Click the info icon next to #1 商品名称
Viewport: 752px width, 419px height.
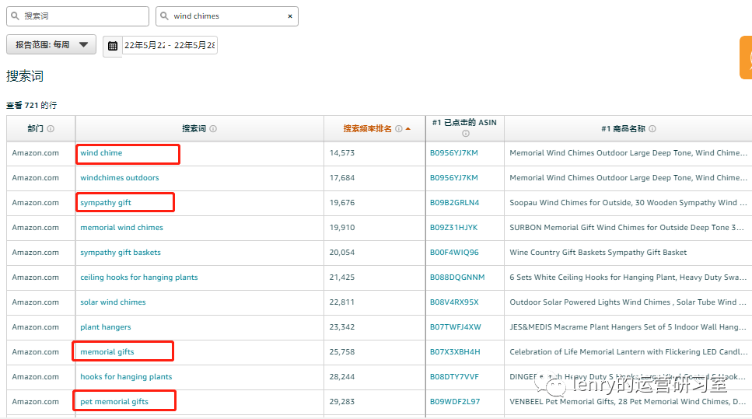click(x=652, y=128)
